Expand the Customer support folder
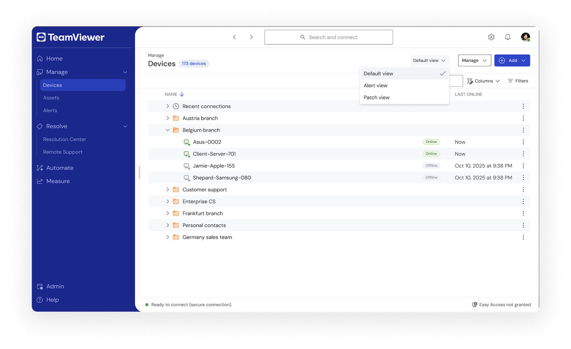571x349 pixels. (x=168, y=190)
